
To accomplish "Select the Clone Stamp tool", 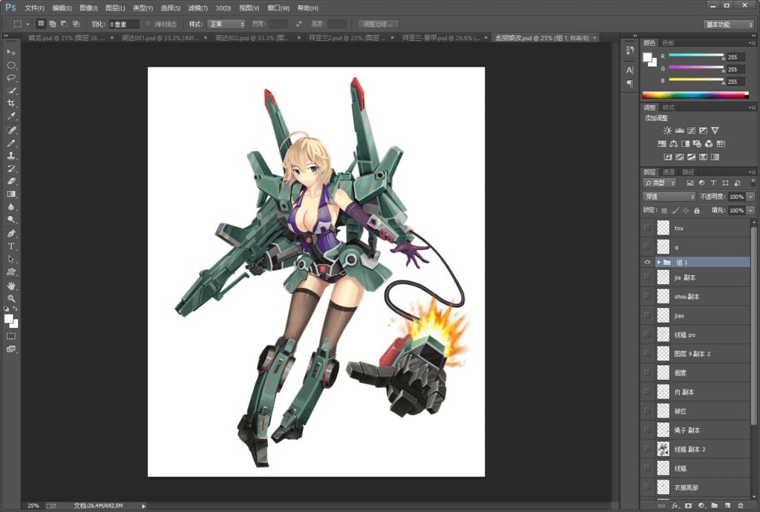I will pos(10,156).
